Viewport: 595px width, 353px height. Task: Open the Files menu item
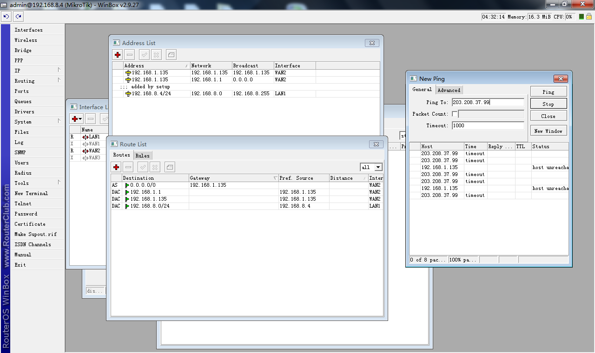(38, 132)
